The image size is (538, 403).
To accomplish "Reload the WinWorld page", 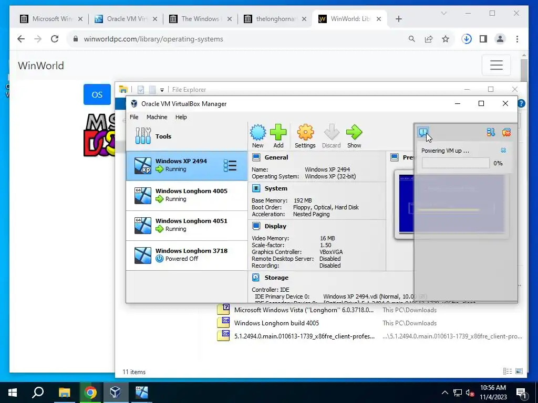I will pos(55,39).
